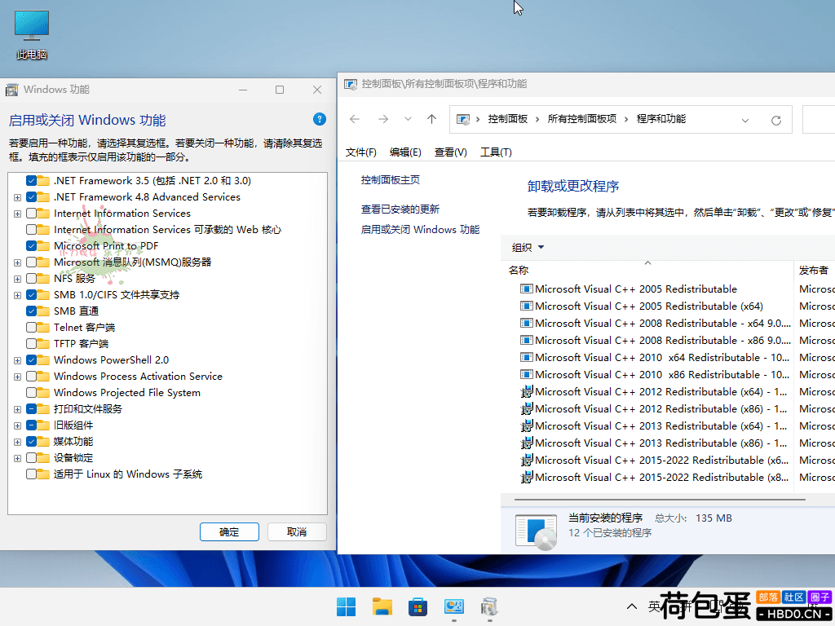Click the installed programs disc icon

tap(537, 531)
